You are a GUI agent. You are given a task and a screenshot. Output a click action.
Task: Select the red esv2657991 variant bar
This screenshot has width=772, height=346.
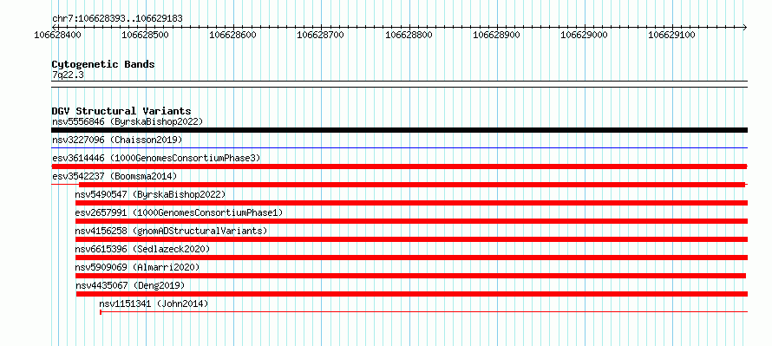pyautogui.click(x=411, y=221)
